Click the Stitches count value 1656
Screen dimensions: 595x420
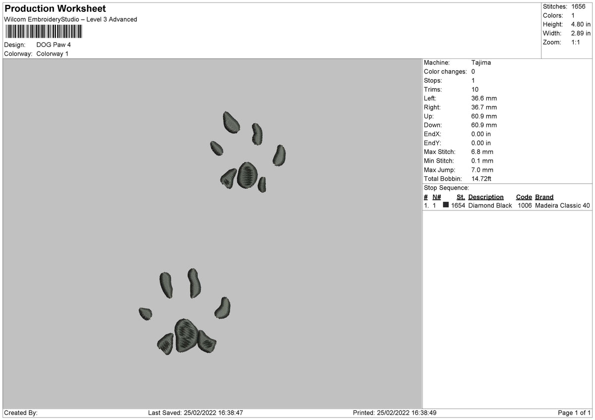tap(579, 6)
